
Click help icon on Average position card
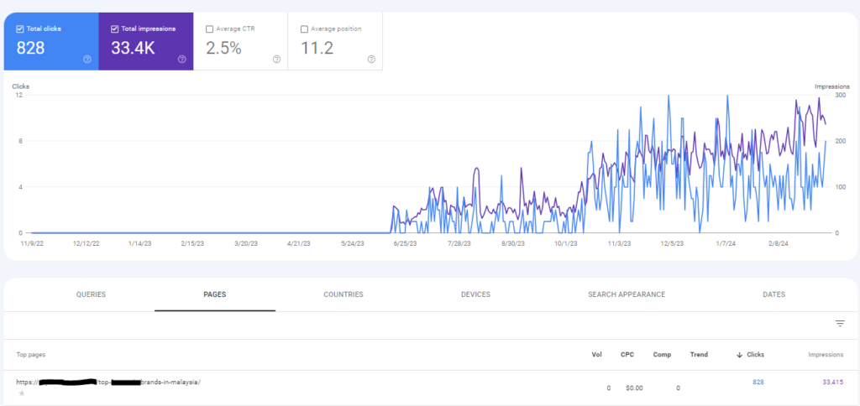click(371, 60)
